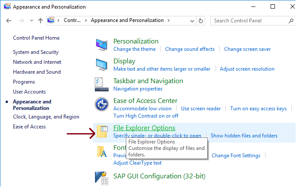The width and height of the screenshot is (296, 187).
Task: Click Appearance and Personalization breadcrumb
Action: pyautogui.click(x=127, y=20)
